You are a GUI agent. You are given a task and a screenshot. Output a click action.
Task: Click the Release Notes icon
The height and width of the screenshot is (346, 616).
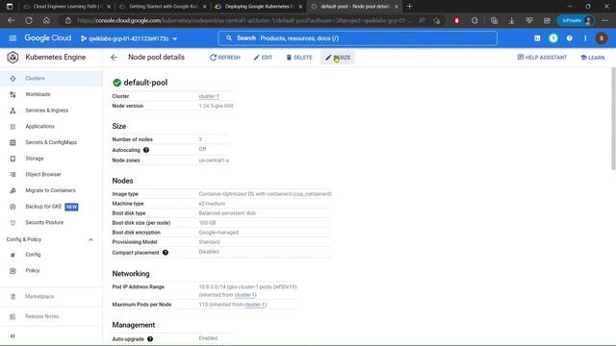pyautogui.click(x=13, y=316)
